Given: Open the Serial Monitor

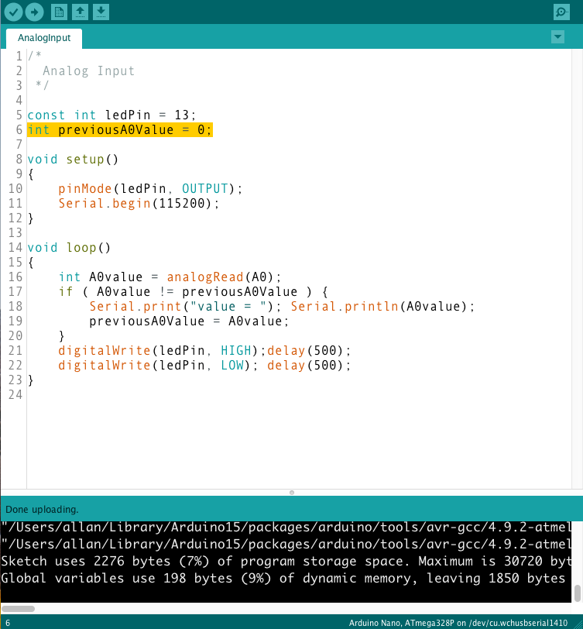Looking at the screenshot, I should coord(561,12).
